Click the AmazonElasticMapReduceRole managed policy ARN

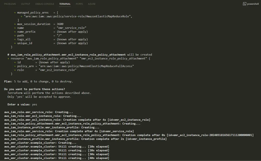tap(78, 16)
